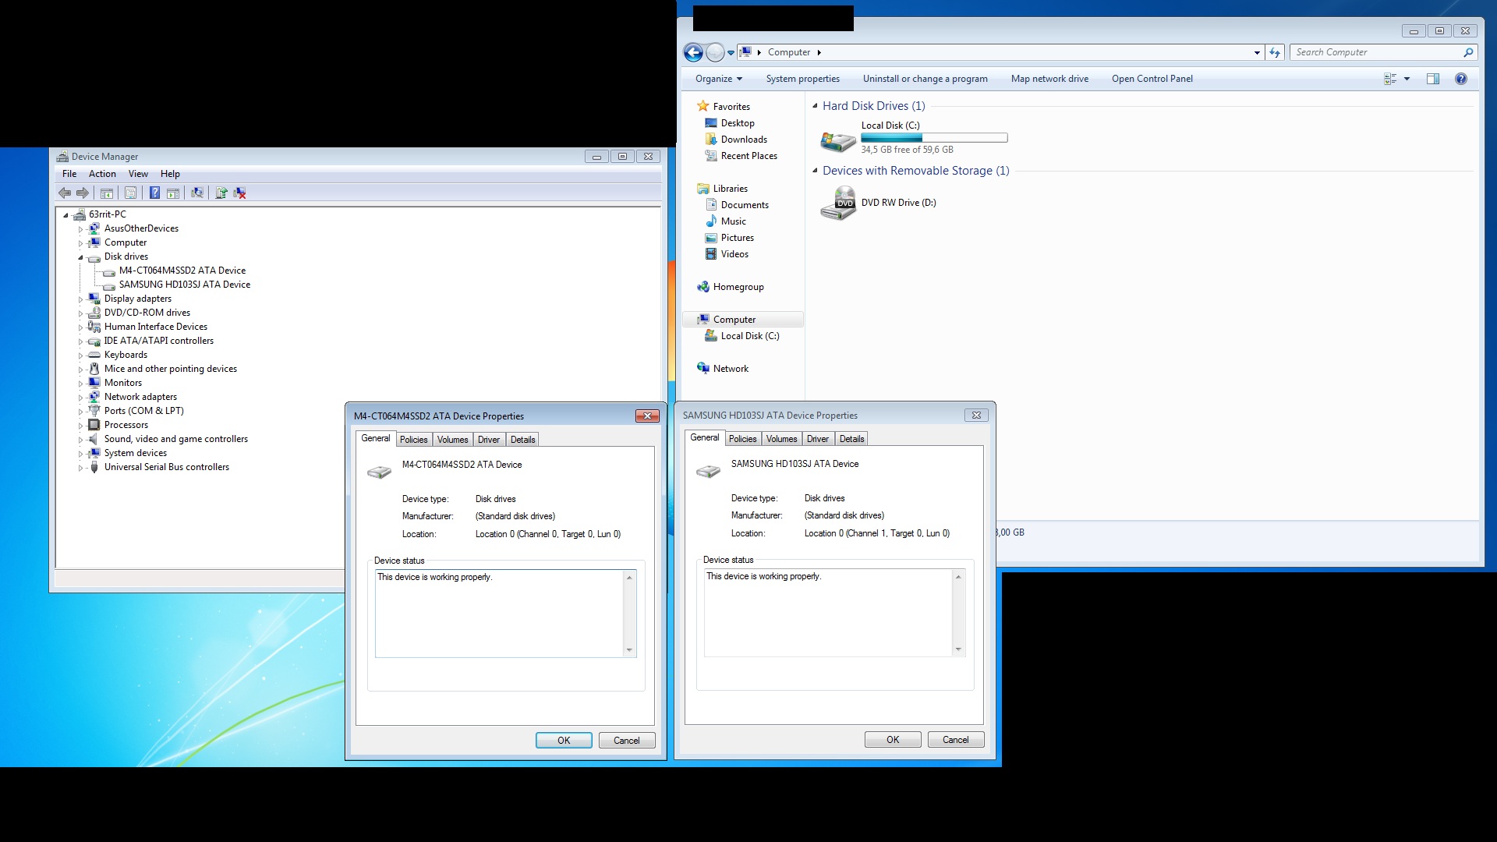Expand the Network adapters node

coord(80,398)
